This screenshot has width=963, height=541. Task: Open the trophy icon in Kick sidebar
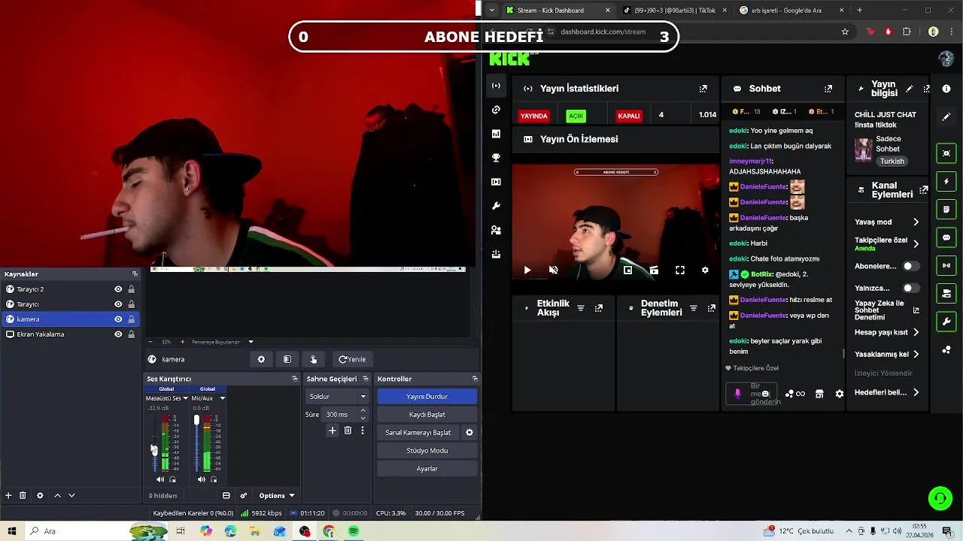tap(496, 158)
